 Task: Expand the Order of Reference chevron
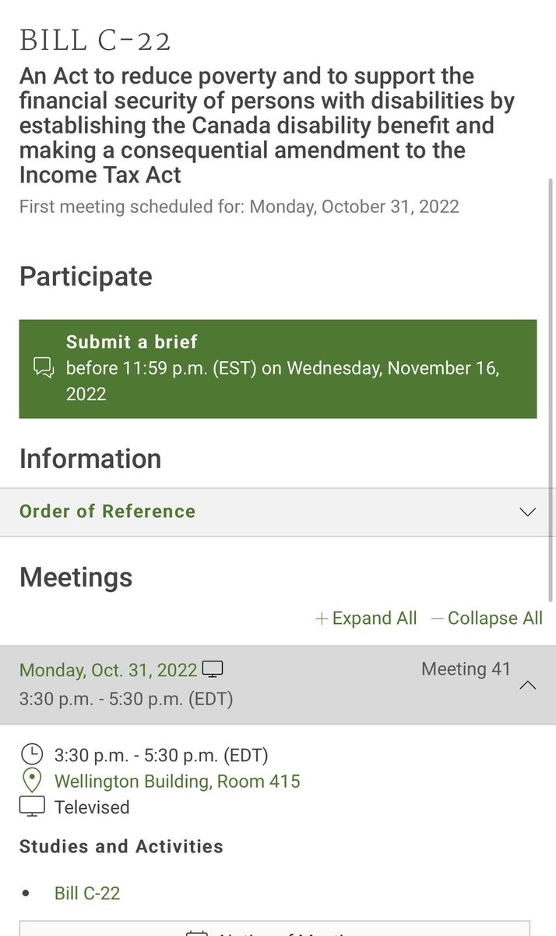click(527, 512)
